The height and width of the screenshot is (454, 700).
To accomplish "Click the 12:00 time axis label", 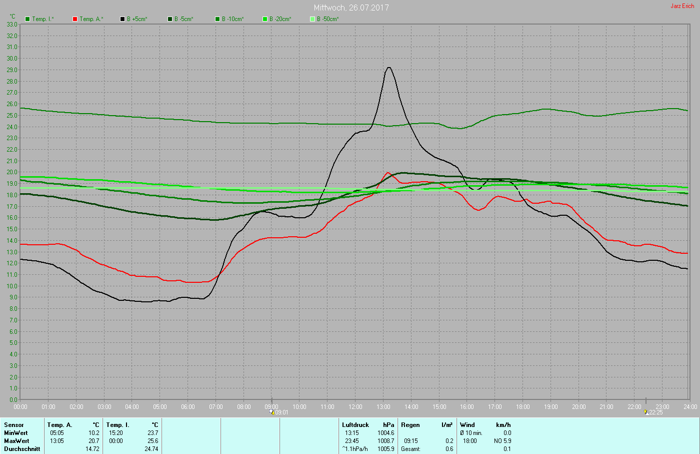I will click(x=355, y=407).
